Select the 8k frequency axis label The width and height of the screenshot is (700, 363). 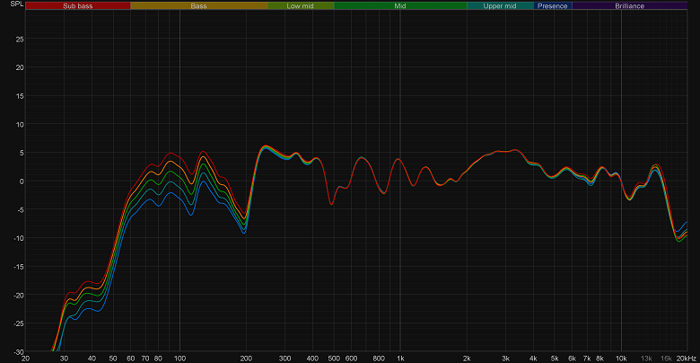click(x=599, y=359)
